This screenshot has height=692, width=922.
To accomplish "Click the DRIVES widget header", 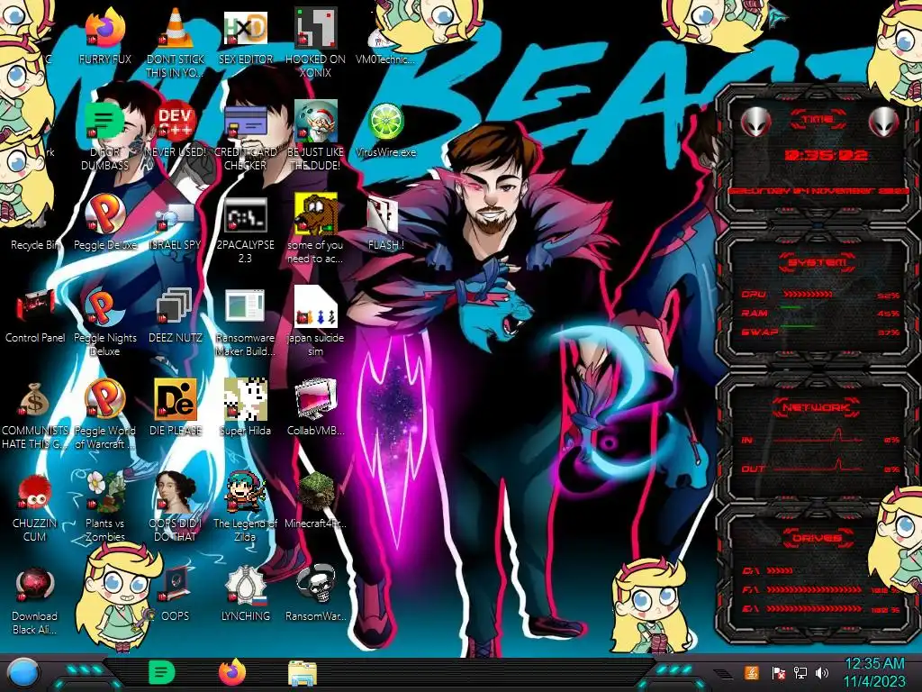I will click(817, 537).
